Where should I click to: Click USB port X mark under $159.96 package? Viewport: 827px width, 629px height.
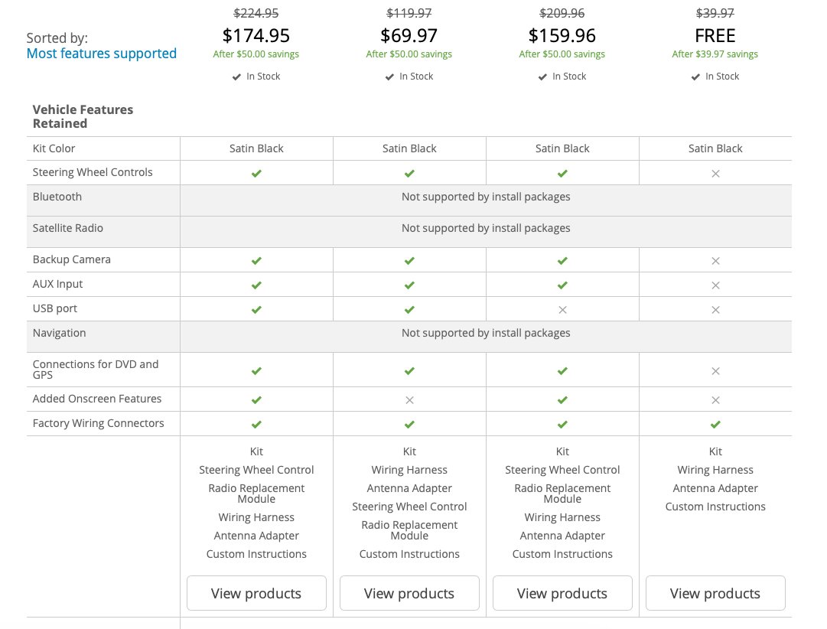click(562, 310)
